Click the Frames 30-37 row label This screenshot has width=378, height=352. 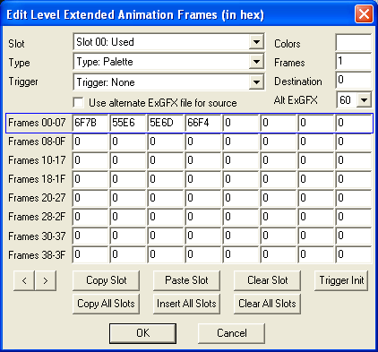[37, 236]
